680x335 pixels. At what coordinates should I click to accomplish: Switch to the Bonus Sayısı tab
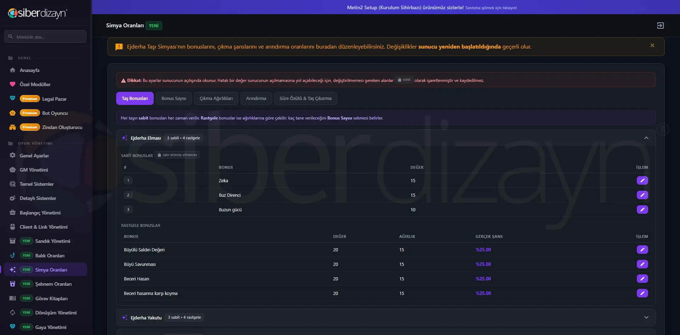click(x=174, y=99)
